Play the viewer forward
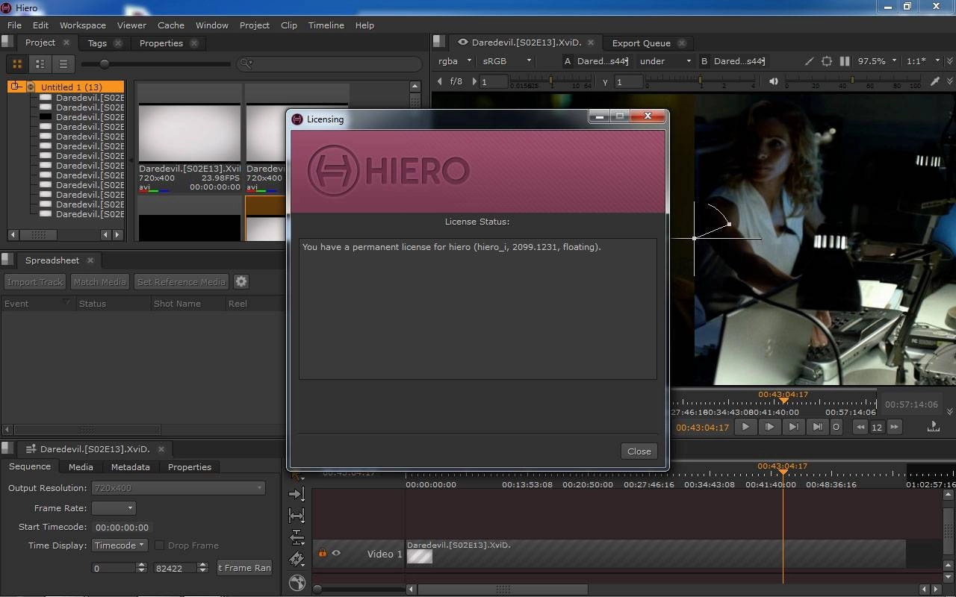Screen dimensions: 956x597 pyautogui.click(x=745, y=427)
